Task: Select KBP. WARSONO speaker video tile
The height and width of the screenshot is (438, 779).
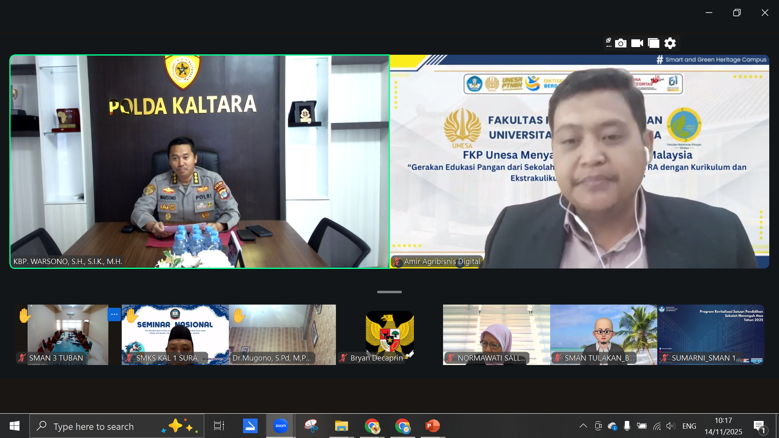Action: pos(200,161)
